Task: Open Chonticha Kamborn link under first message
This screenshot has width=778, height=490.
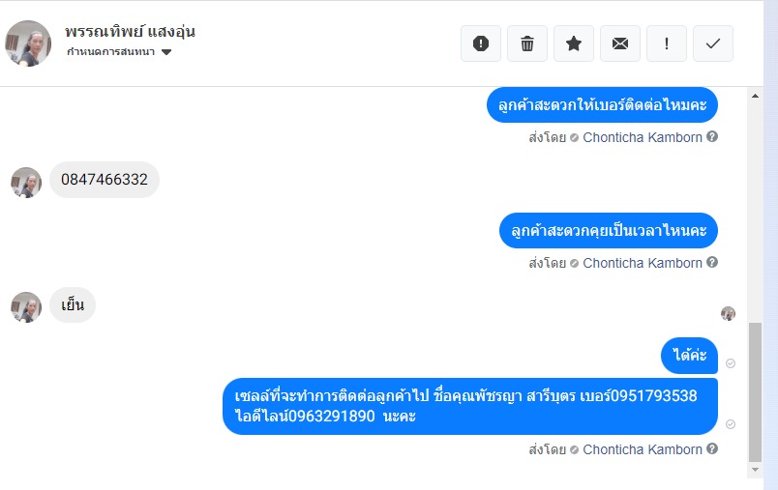Action: [x=642, y=137]
